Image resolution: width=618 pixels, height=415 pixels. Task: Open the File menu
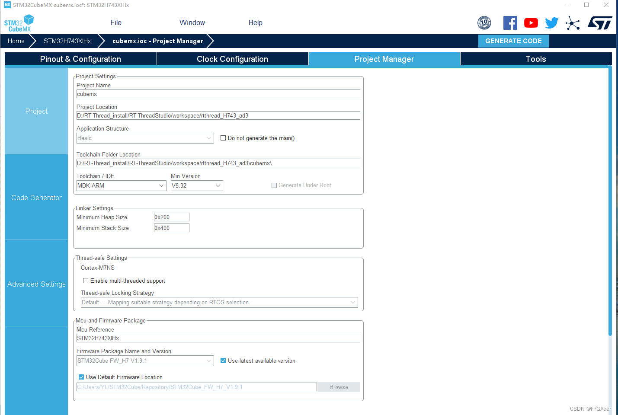[116, 22]
